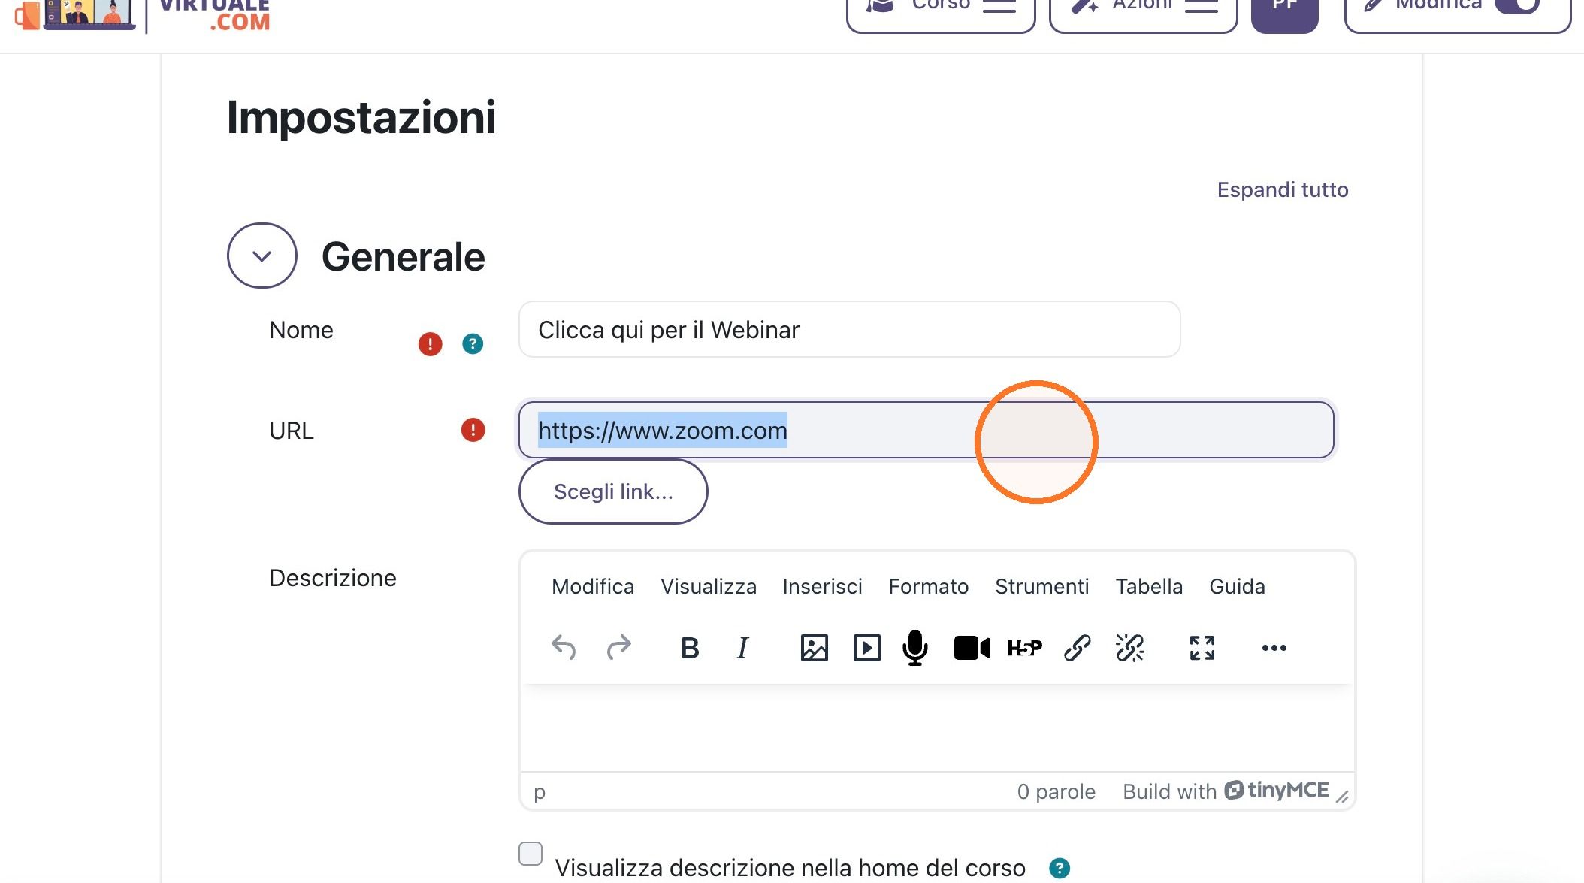Screen dimensions: 1584x883
Task: Insert multimedia via play-box icon
Action: click(866, 648)
